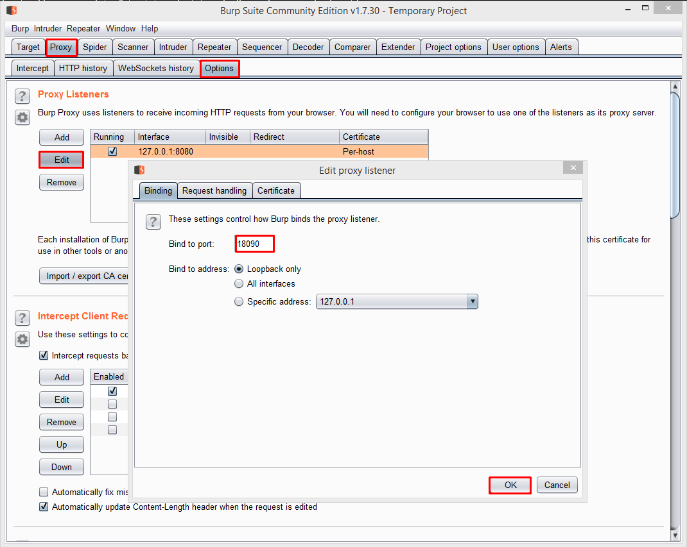Viewport: 687px width, 547px height.
Task: Select the Binding tab in dialog
Action: [x=158, y=191]
